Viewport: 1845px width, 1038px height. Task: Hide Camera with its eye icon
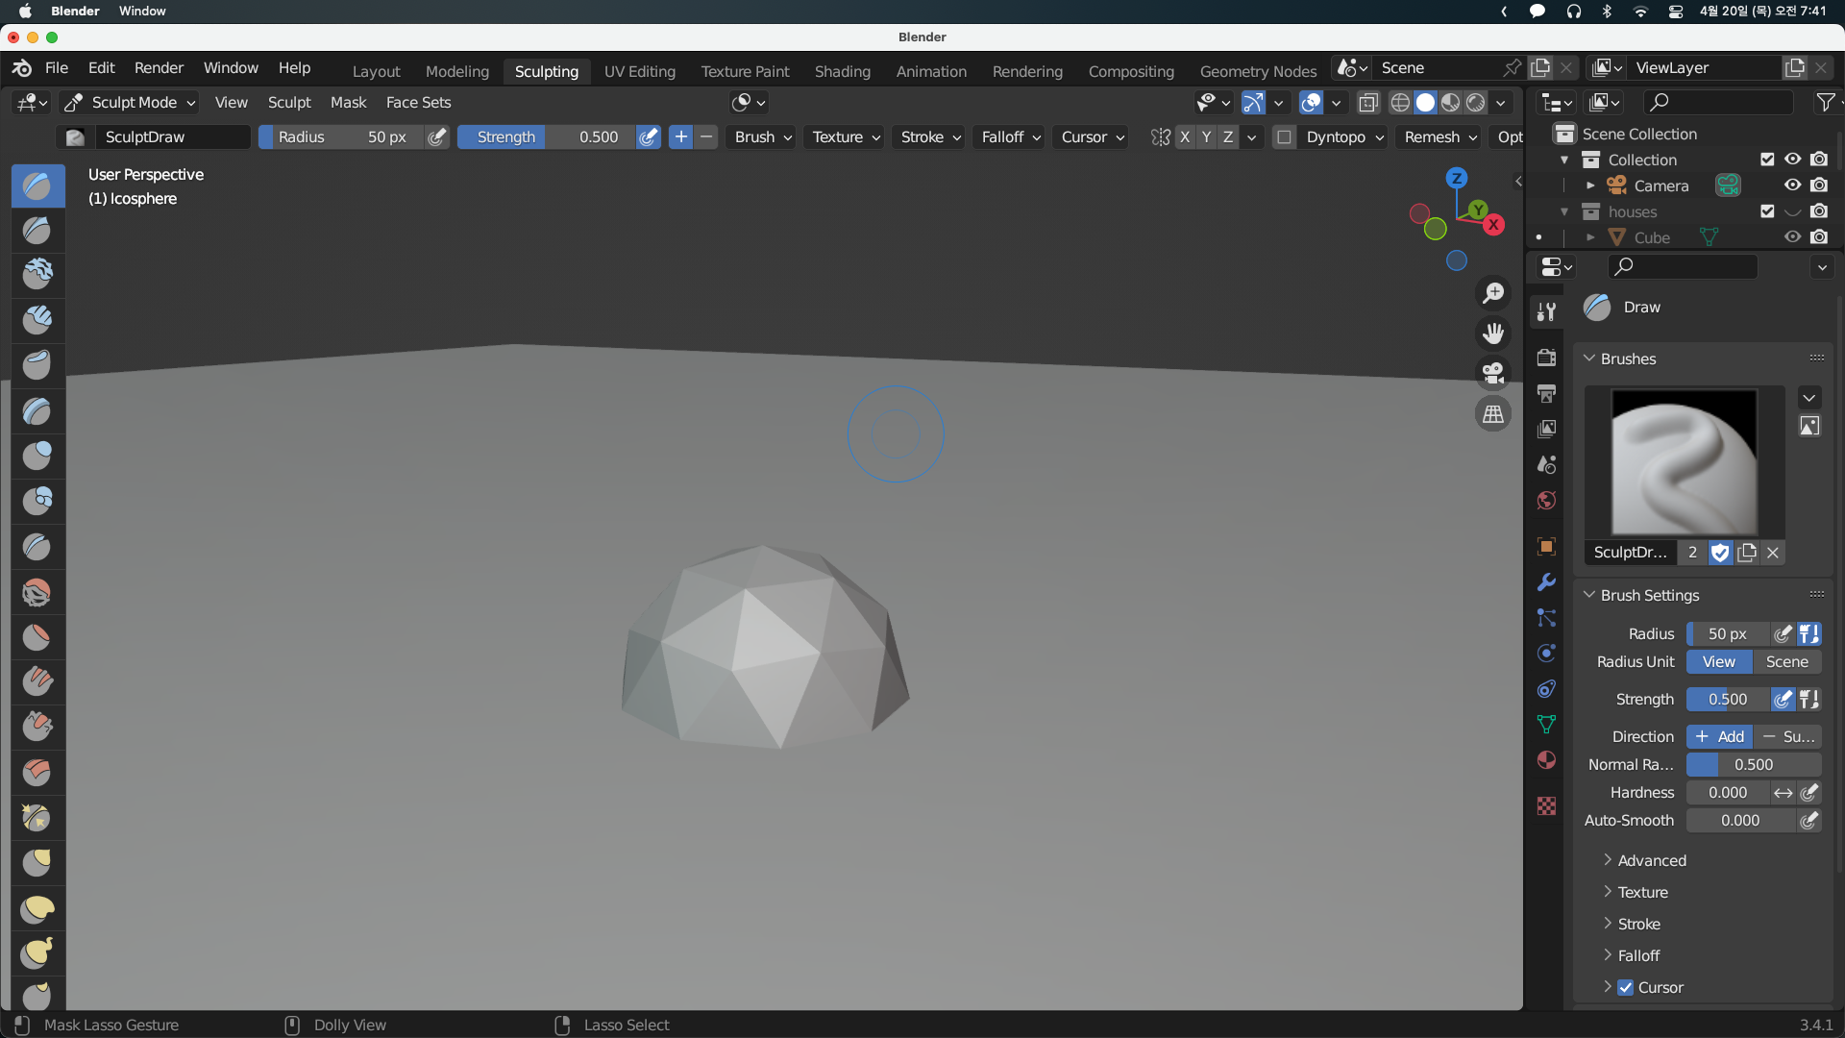click(x=1793, y=185)
